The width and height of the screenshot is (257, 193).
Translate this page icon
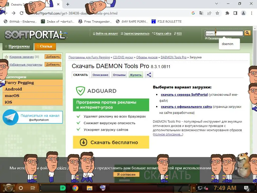pos(201,13)
